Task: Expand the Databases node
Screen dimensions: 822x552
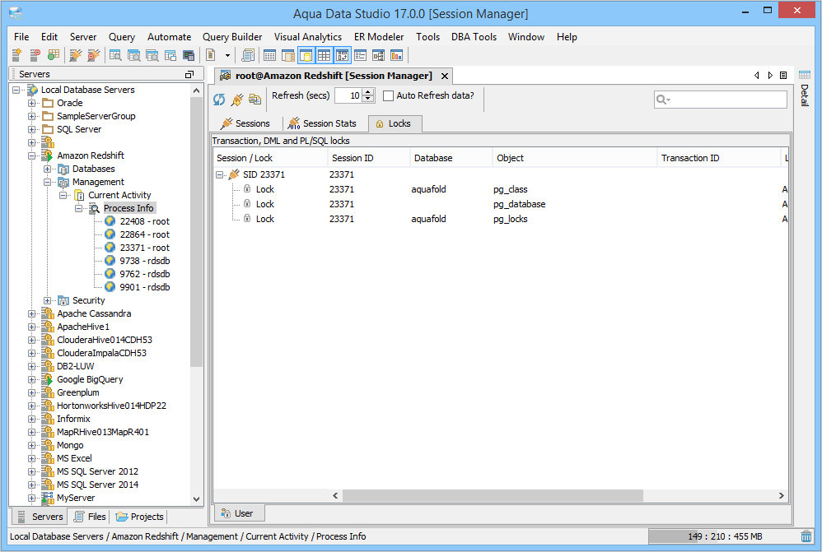Action: pos(47,169)
